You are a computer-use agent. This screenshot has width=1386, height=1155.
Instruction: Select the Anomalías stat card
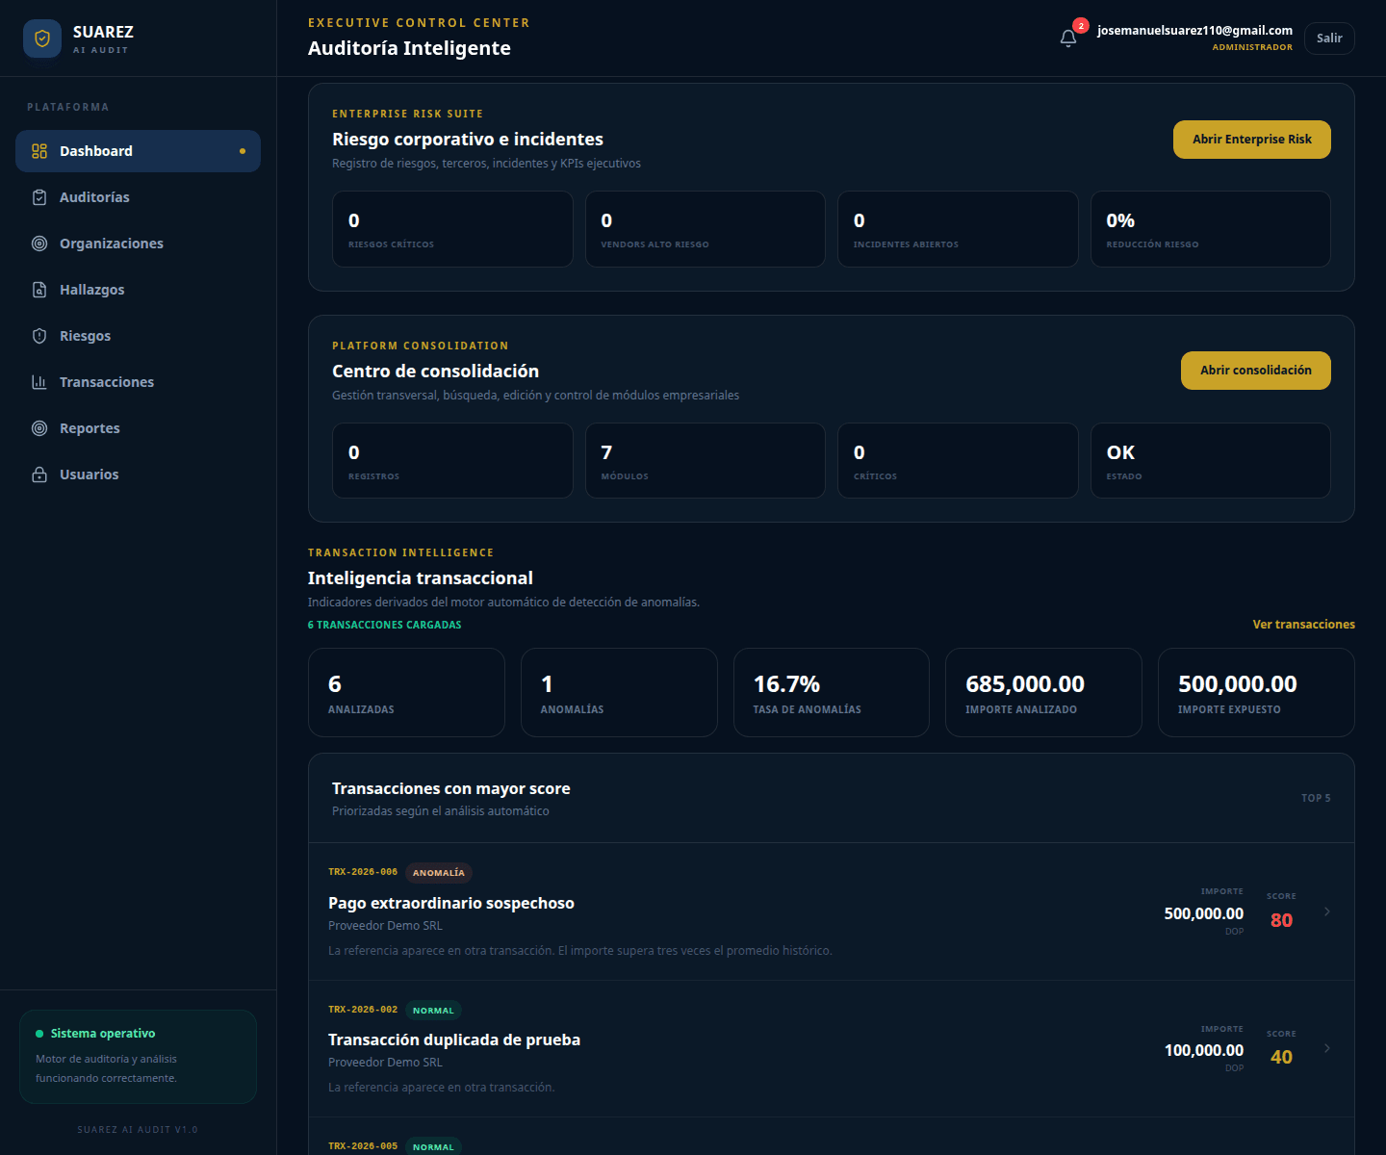tap(619, 693)
